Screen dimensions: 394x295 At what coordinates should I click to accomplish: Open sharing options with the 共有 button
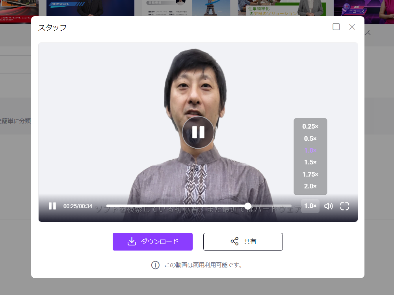(243, 242)
